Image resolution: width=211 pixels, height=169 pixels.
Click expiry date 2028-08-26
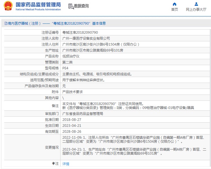click(72, 131)
